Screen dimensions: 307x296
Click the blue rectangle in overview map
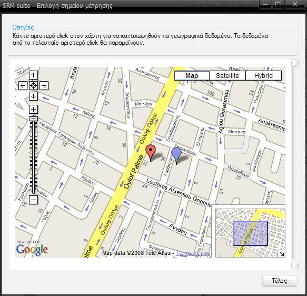[x=251, y=233]
